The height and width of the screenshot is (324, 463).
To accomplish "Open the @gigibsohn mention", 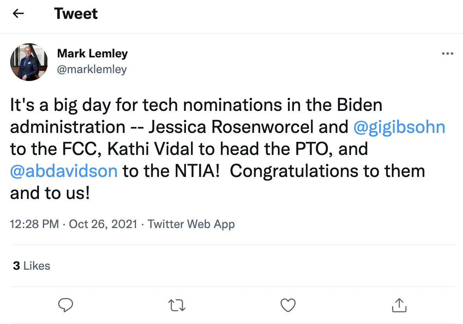I will 399,127.
